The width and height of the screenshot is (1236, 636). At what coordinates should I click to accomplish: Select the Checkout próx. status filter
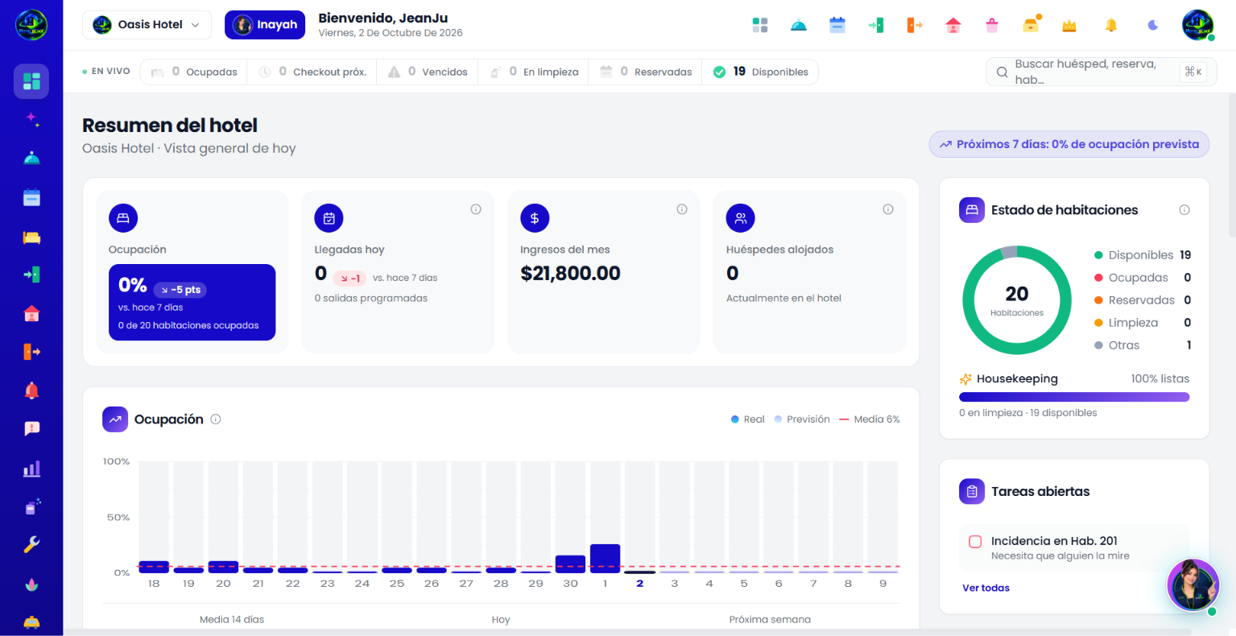[x=312, y=72]
